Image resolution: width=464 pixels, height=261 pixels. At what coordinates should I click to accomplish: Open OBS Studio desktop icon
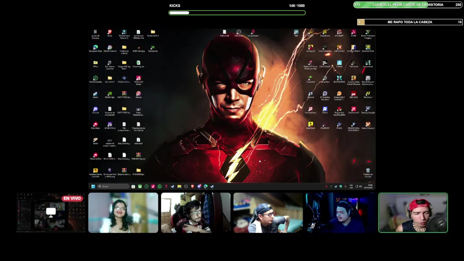[239, 33]
